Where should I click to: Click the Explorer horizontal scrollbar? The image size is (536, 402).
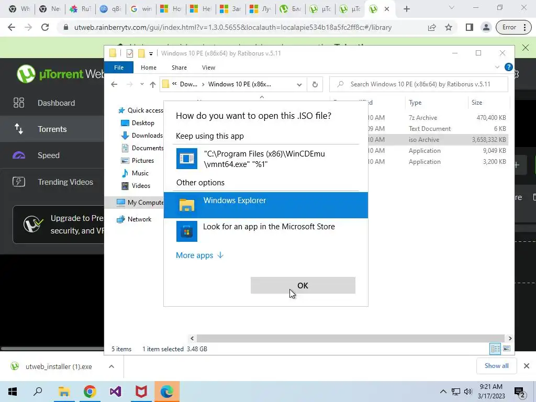tap(350, 338)
